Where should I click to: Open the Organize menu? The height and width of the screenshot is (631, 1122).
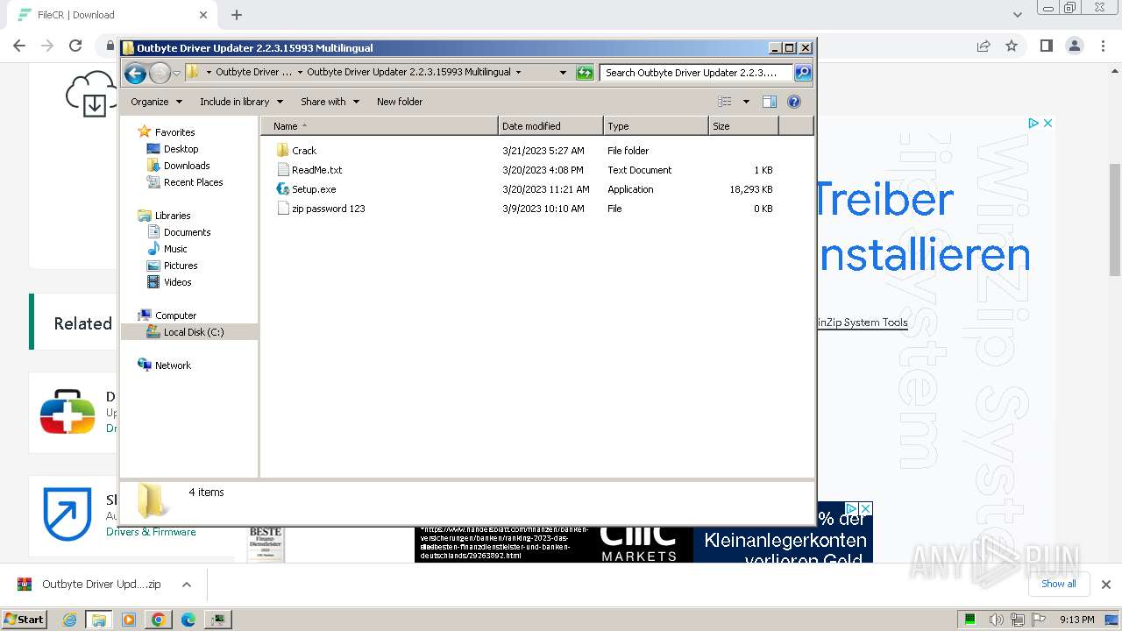(x=156, y=102)
